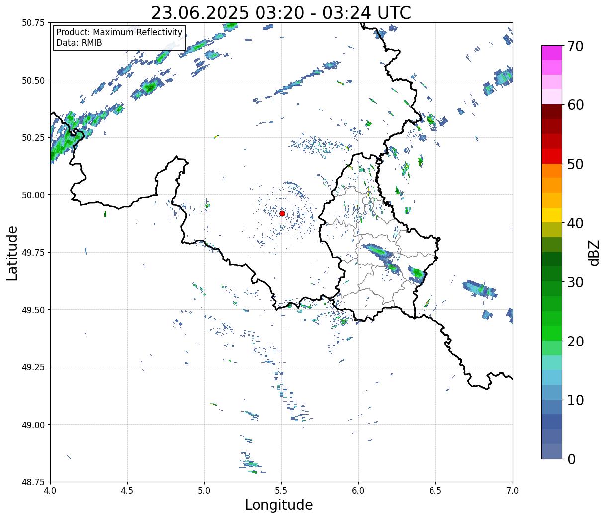This screenshot has height=517, width=606.
Task: Click the longitude tick label 4.5
Action: coord(127,491)
